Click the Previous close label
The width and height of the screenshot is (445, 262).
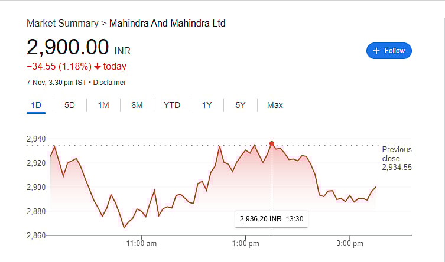397,154
